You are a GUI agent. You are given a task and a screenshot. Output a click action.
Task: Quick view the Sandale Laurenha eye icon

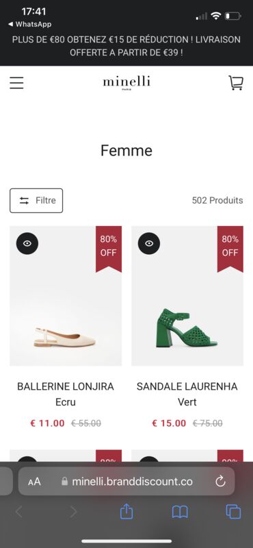[x=149, y=244]
